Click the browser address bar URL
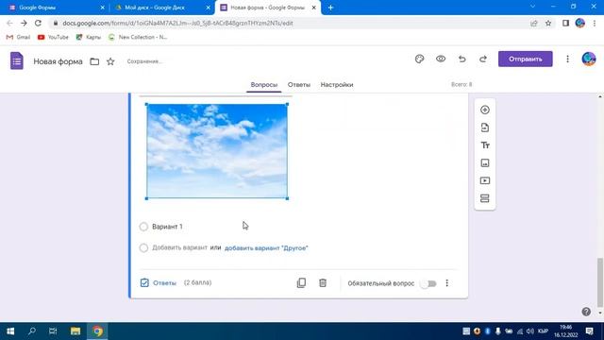The image size is (604, 340). click(177, 23)
